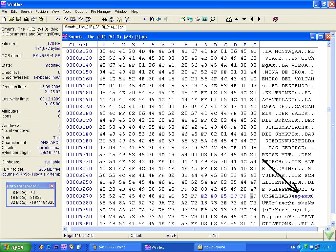Click the black right triangle in the toolbar
Screen dimensions: 336x252
click(259, 19)
